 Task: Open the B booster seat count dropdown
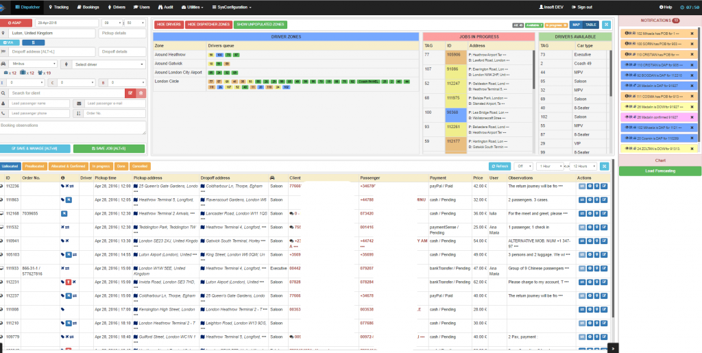(x=127, y=82)
